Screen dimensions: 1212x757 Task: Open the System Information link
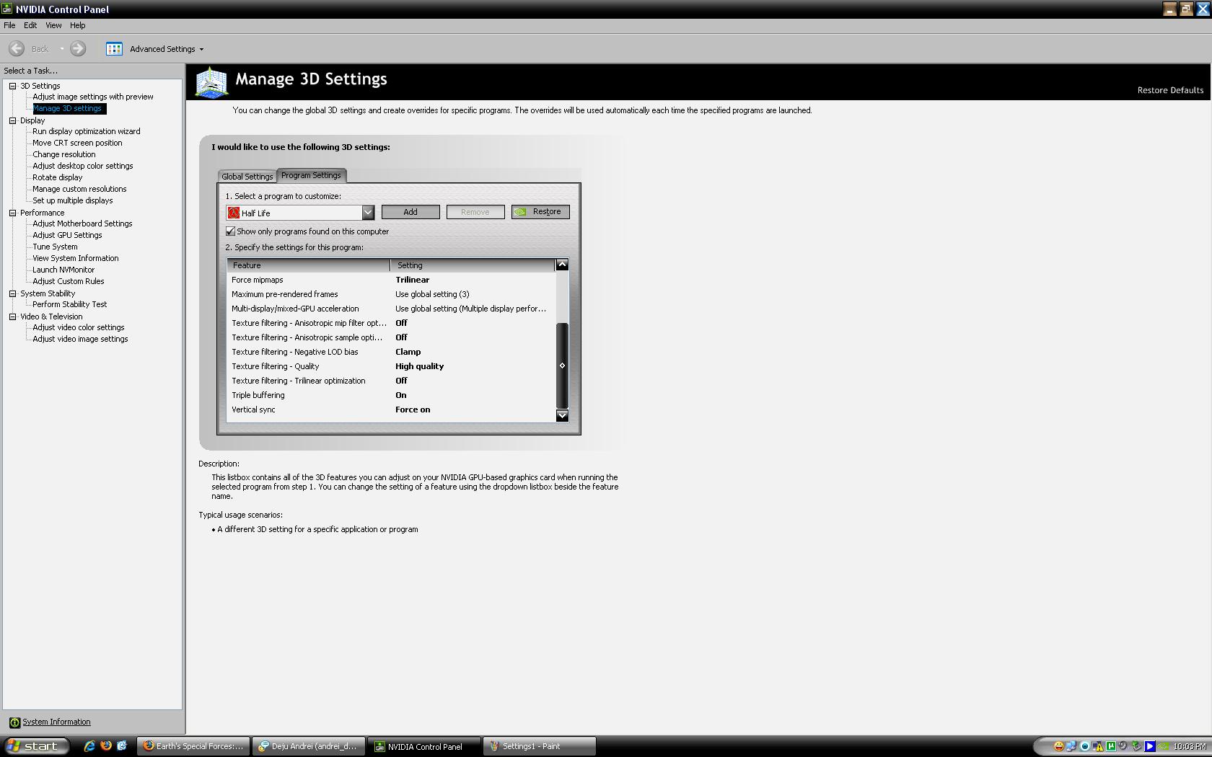(56, 722)
